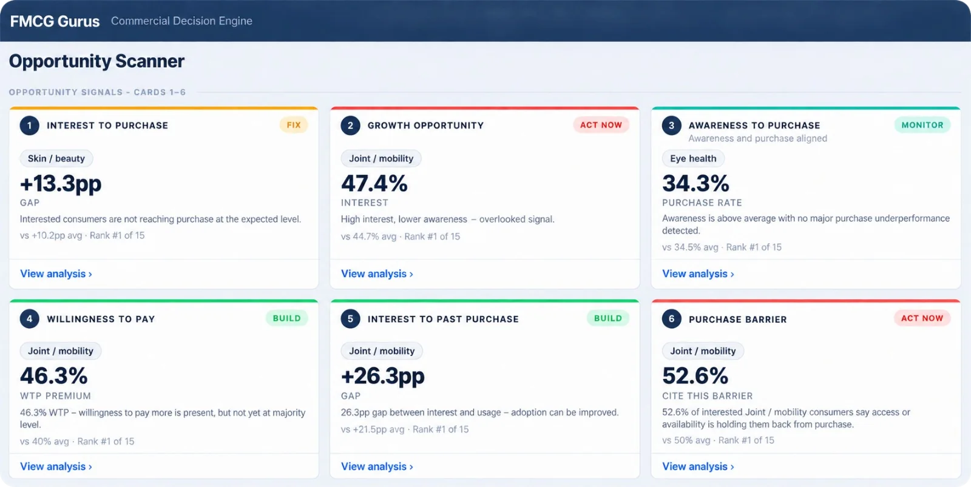Click the MONITOR status badge
Viewport: 971px width, 487px height.
tap(922, 125)
